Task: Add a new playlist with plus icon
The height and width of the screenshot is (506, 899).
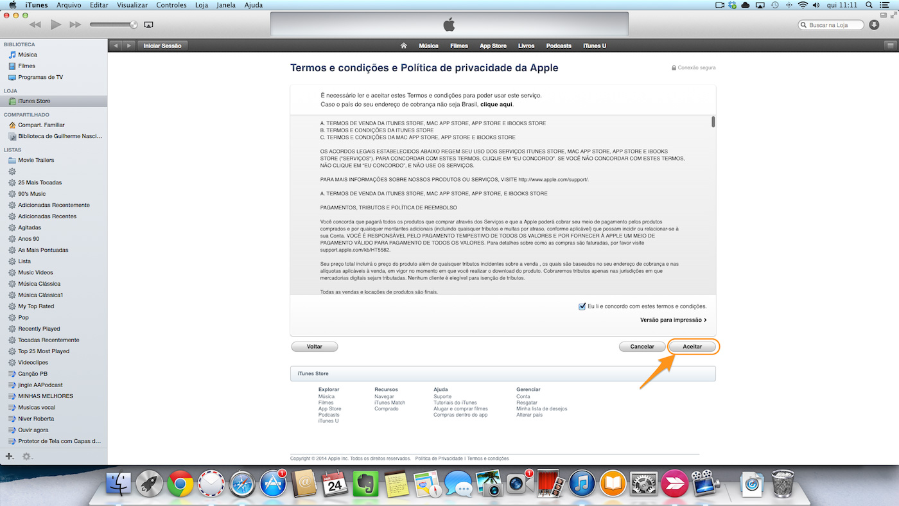Action: tap(9, 457)
